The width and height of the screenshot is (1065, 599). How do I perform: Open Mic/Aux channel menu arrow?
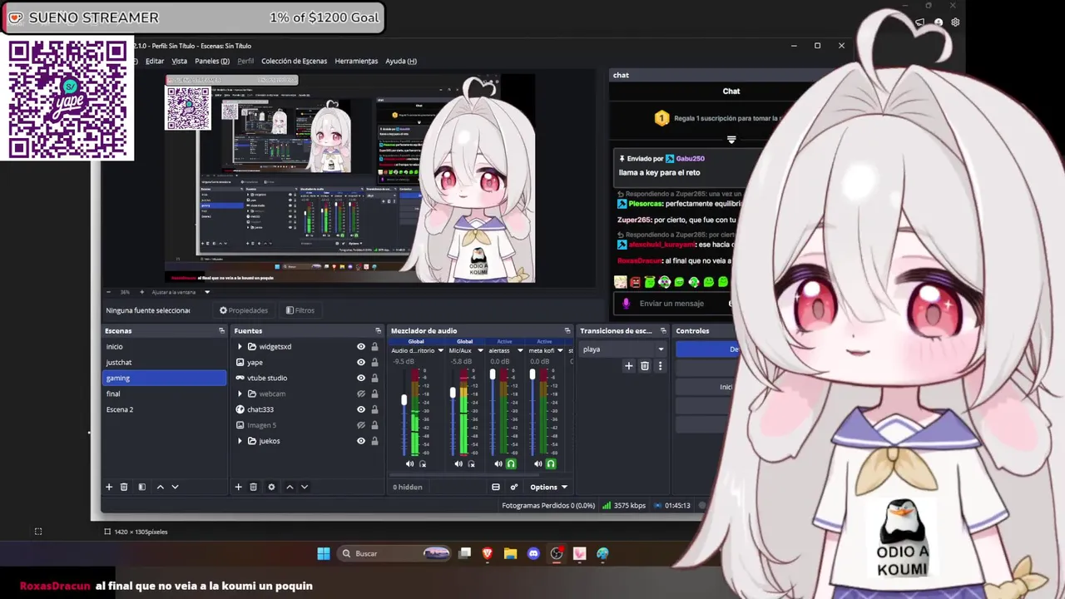click(x=480, y=350)
